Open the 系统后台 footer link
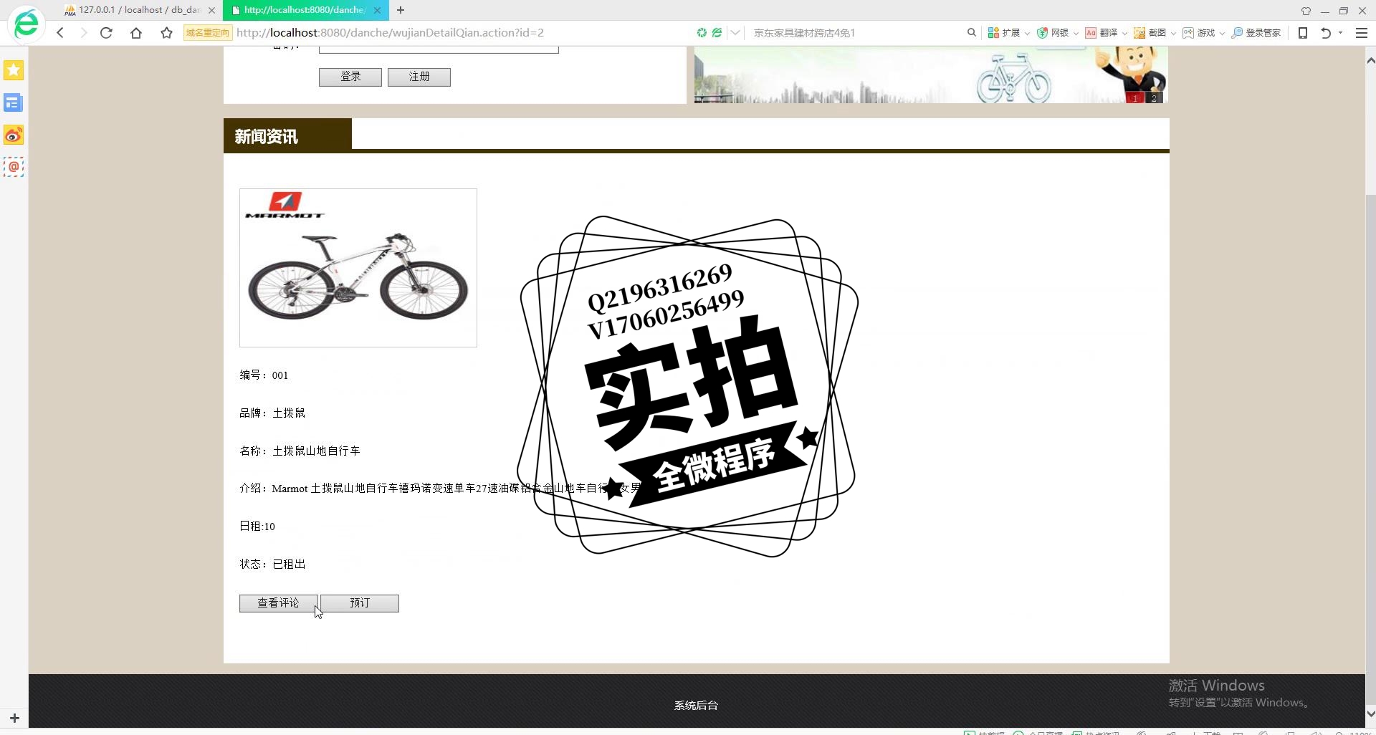The width and height of the screenshot is (1376, 735). [696, 706]
